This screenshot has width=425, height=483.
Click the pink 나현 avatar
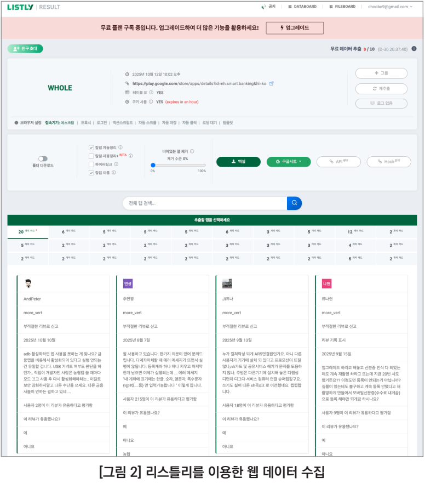click(326, 283)
